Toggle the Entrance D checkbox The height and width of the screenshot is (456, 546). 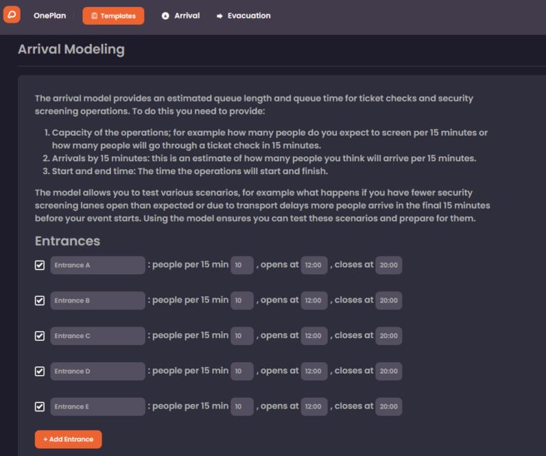40,371
